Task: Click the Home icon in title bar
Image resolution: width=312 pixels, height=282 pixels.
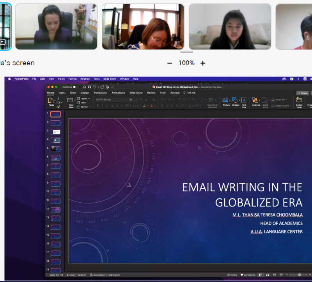Action: [x=84, y=87]
